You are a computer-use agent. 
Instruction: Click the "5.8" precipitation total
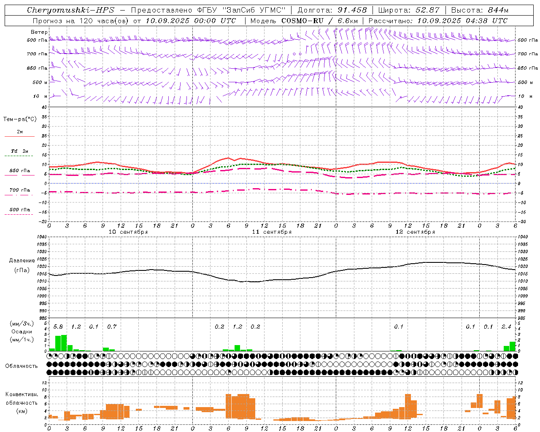point(58,327)
